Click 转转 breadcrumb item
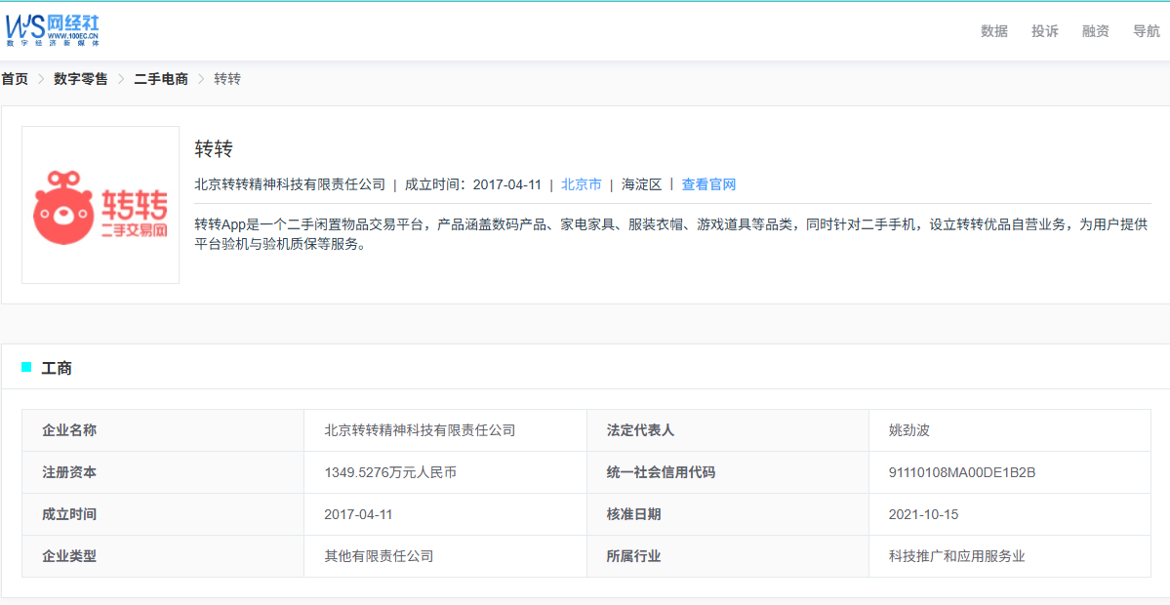The width and height of the screenshot is (1170, 605). 227,79
